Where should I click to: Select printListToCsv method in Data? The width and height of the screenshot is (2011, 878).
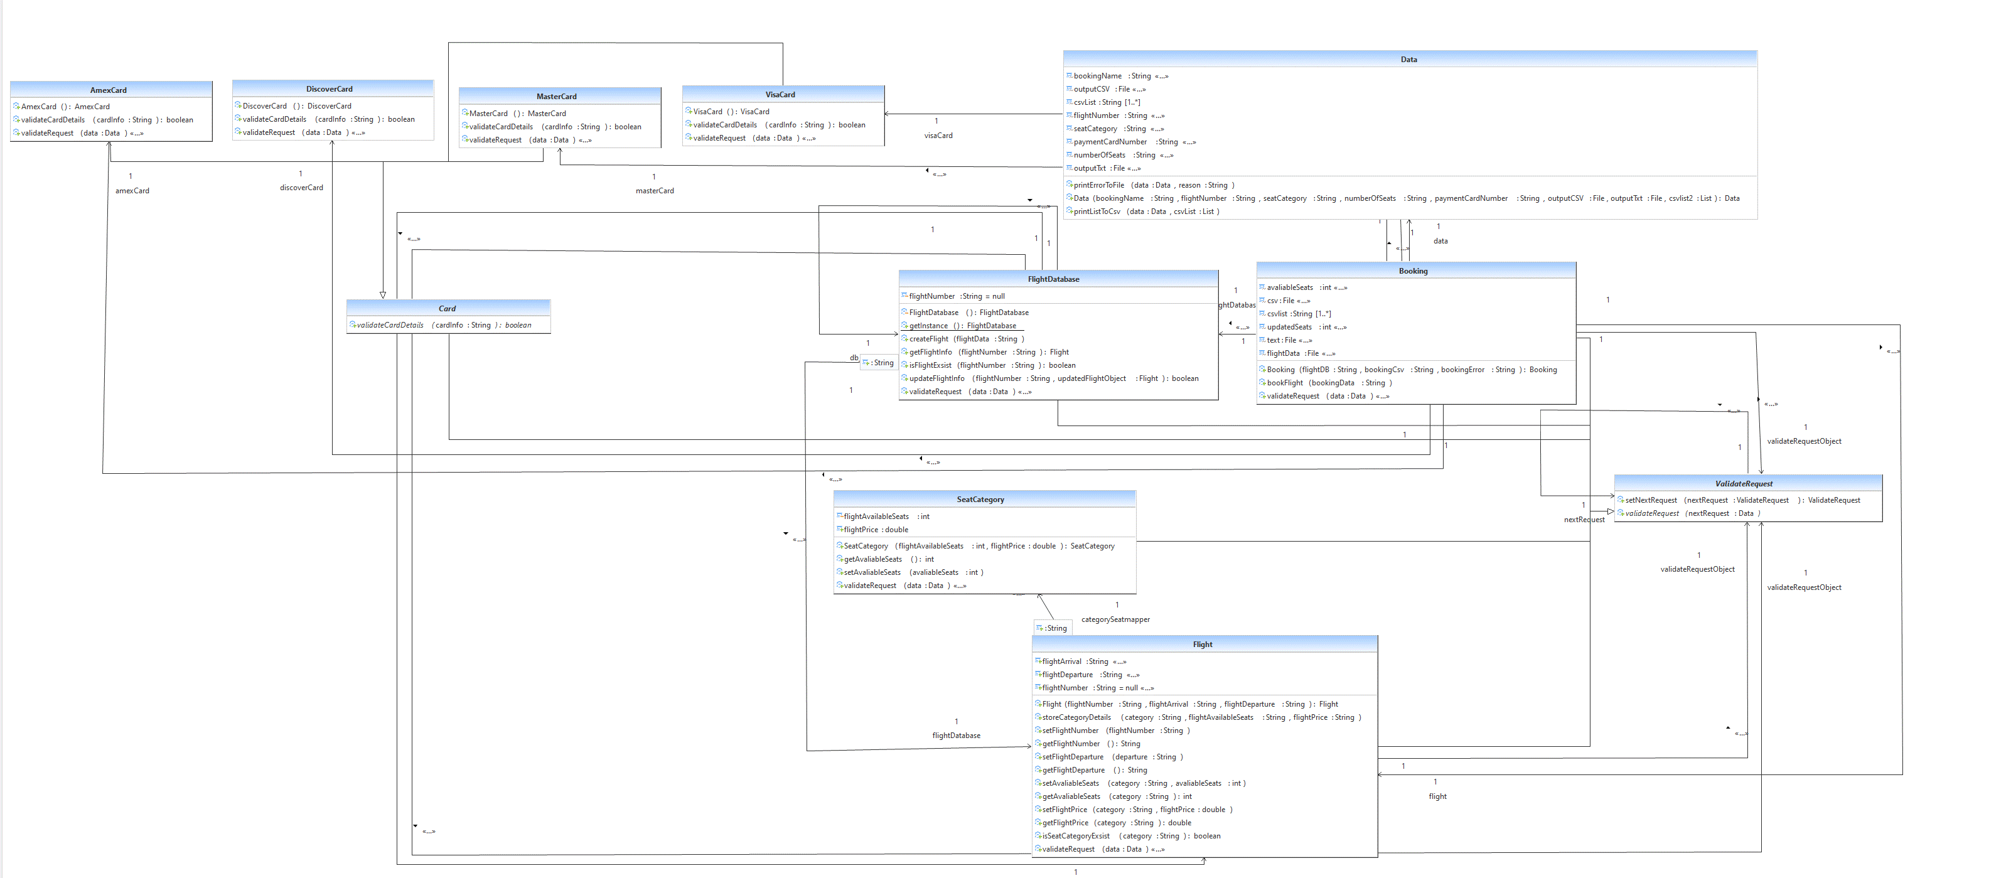point(1143,211)
